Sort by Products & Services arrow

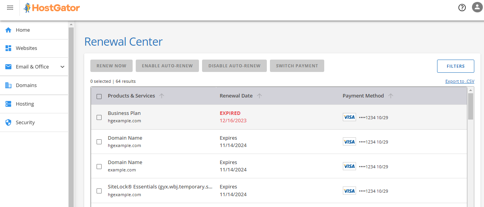[x=162, y=96]
